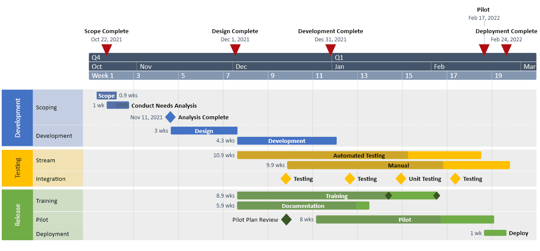This screenshot has width=540, height=251.
Task: Click the second green diamond on Training bar
Action: pyautogui.click(x=437, y=195)
